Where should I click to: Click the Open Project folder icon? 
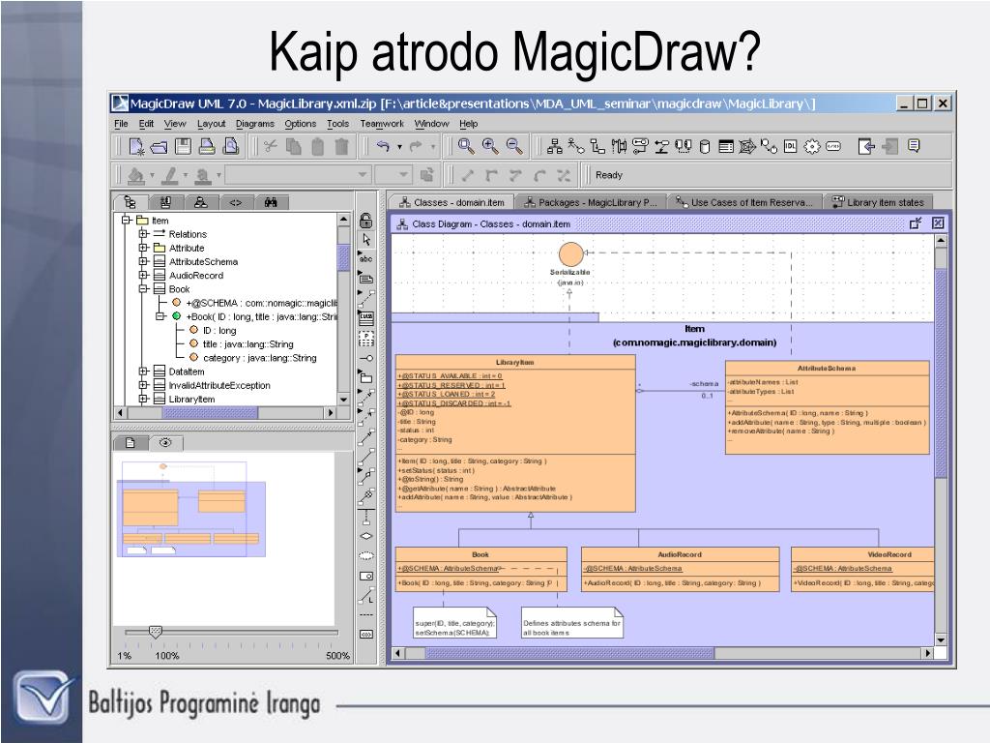[x=160, y=147]
